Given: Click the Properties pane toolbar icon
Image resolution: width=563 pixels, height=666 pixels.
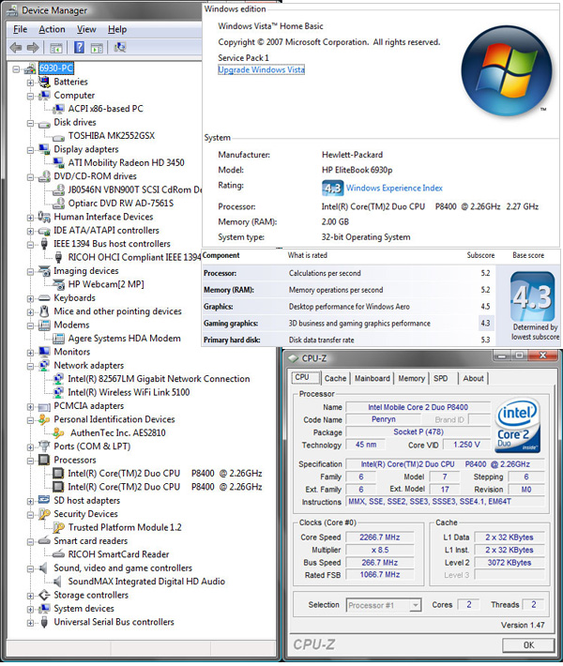Looking at the screenshot, I should coord(97,48).
